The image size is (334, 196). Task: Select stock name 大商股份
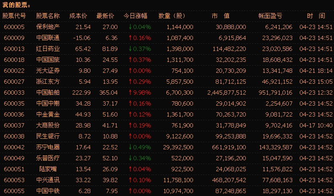tap(48, 125)
